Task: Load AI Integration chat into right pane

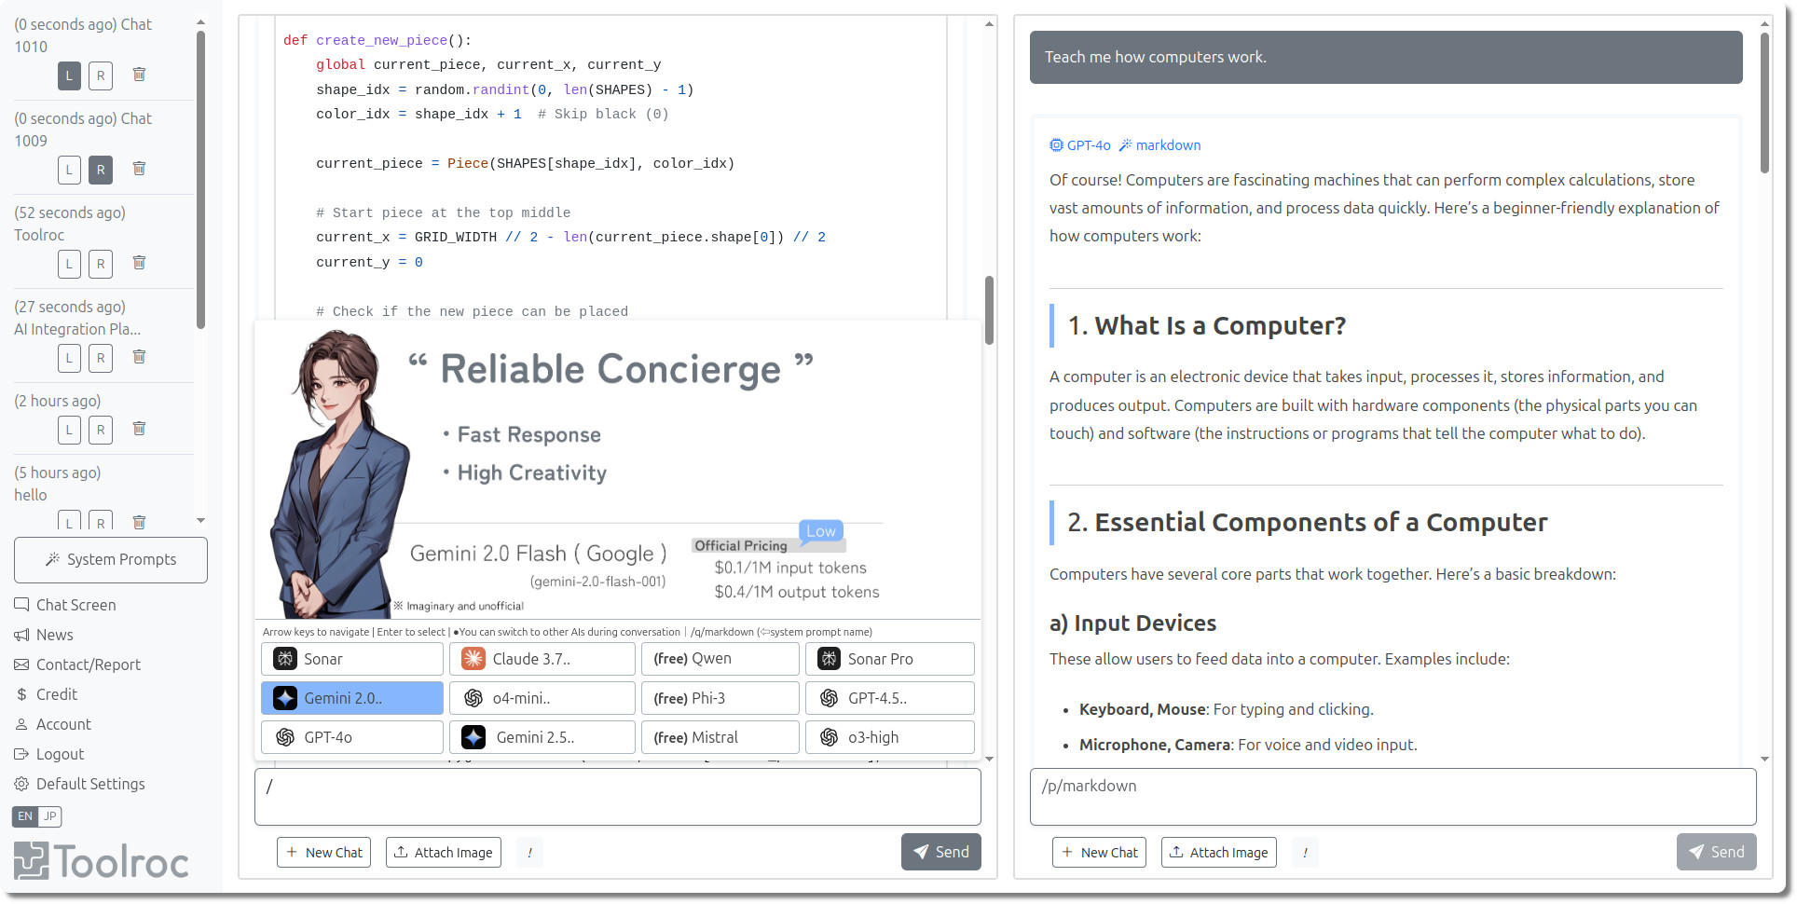Action: (x=101, y=358)
